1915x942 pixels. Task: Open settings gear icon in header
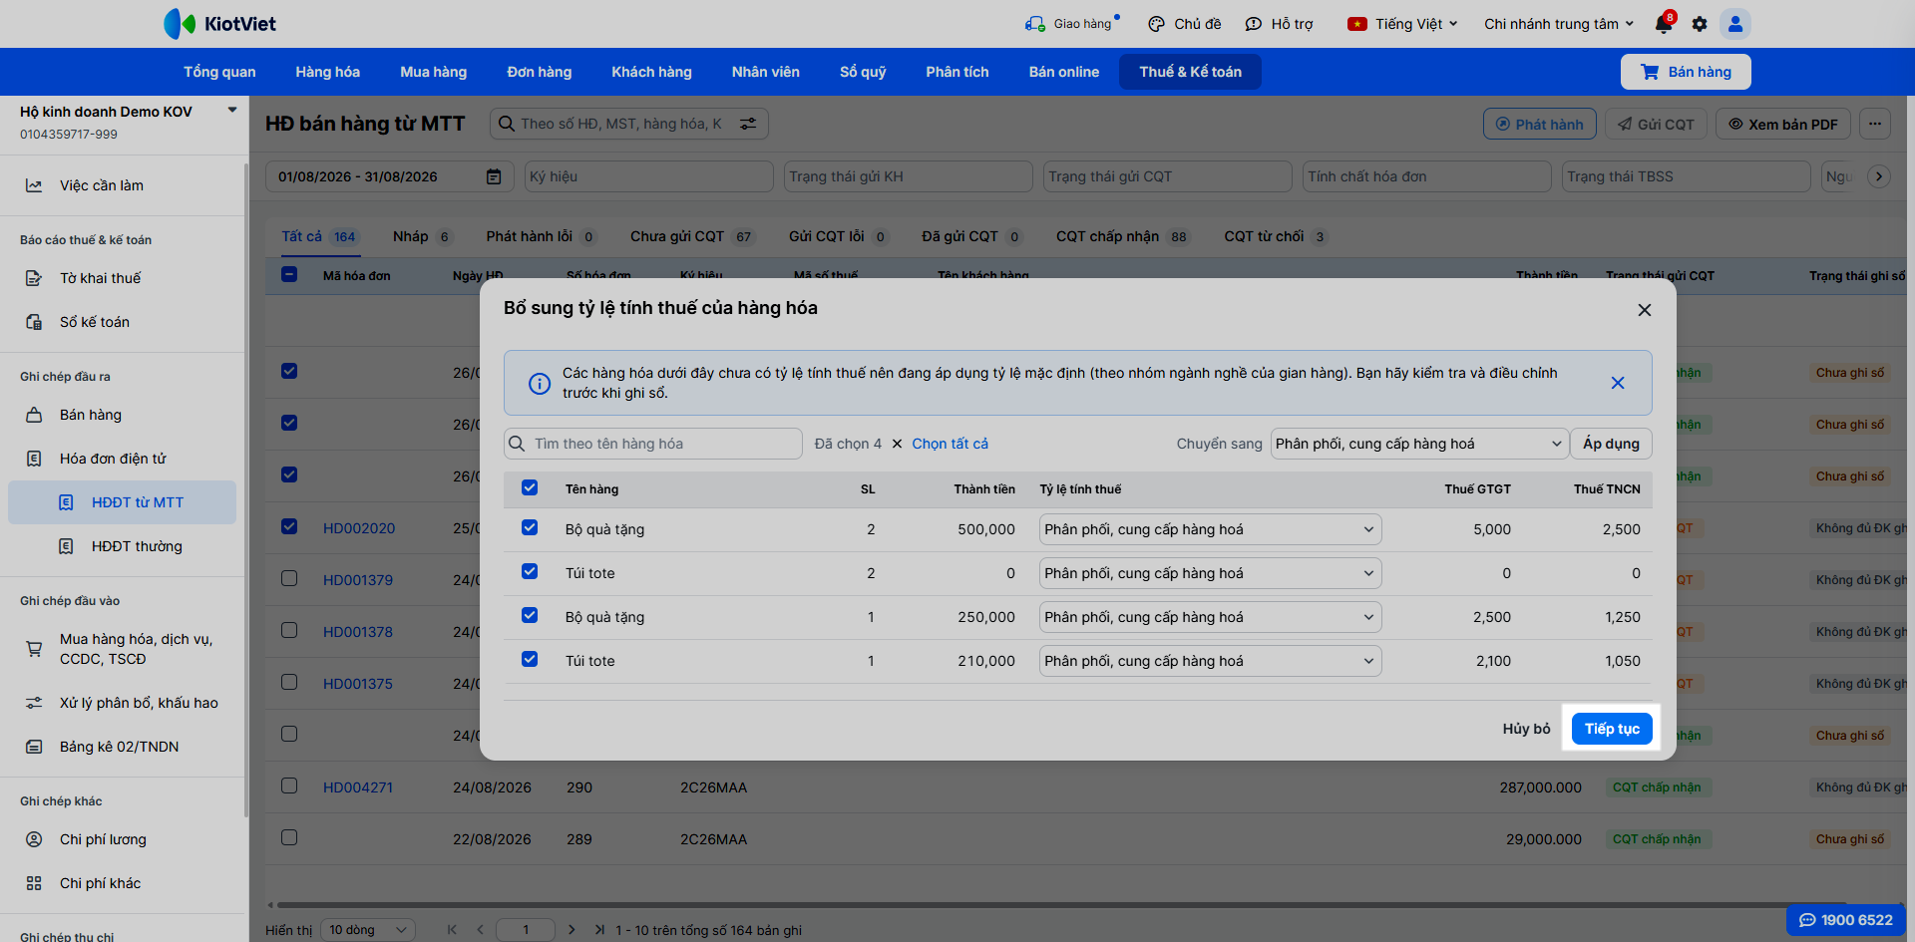1700,24
